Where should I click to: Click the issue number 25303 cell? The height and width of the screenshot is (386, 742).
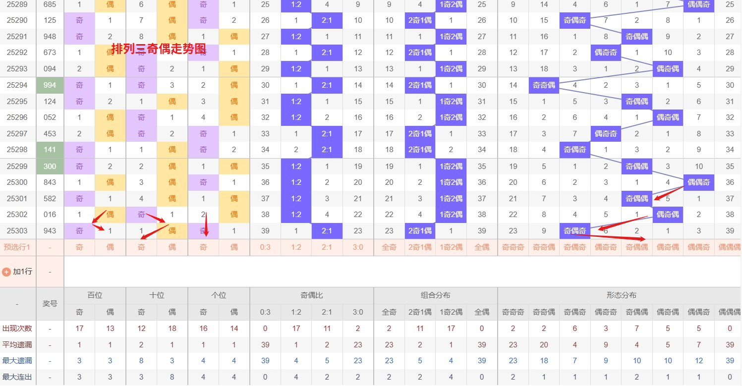pos(17,231)
